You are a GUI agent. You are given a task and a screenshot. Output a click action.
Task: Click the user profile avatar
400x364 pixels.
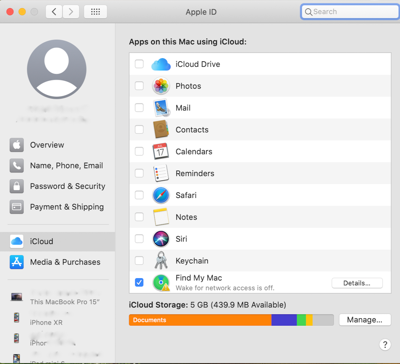(57, 69)
